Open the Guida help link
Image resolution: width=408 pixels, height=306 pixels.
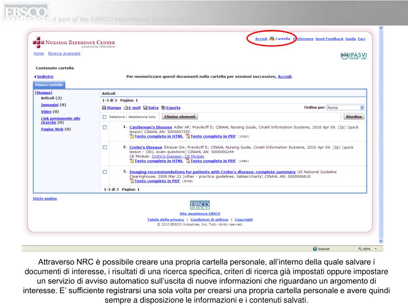point(351,39)
